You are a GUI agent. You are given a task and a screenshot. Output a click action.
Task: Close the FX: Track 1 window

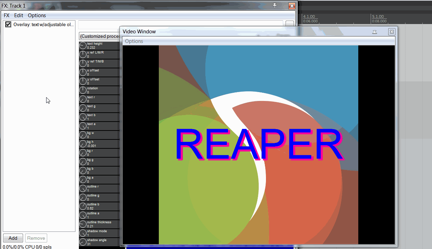coord(292,6)
